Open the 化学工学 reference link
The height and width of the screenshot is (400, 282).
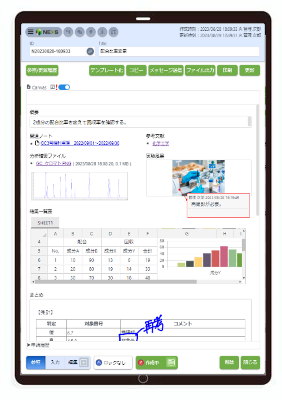(x=161, y=144)
